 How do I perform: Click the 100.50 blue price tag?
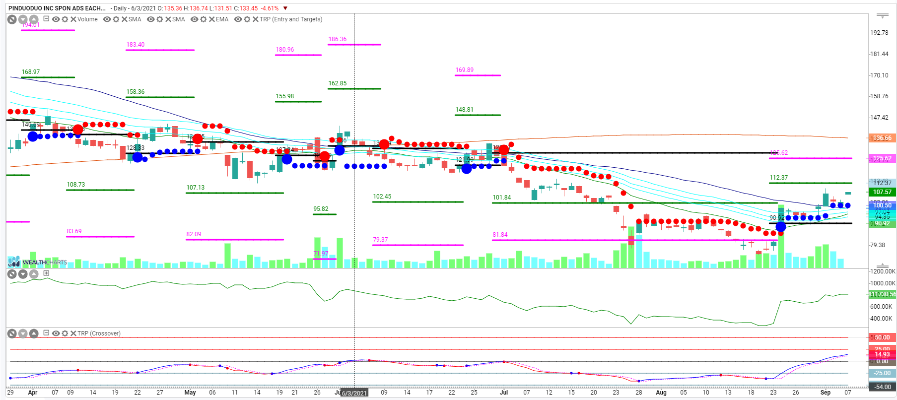(882, 205)
